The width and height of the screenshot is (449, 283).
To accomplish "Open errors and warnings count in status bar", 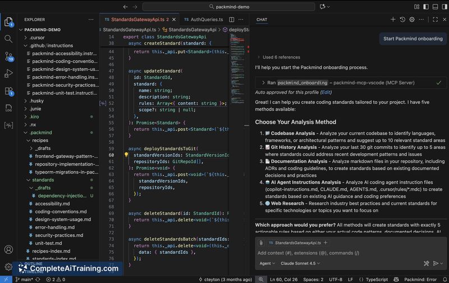I will coord(56,279).
